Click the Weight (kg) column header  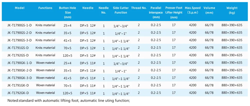pos(232,10)
